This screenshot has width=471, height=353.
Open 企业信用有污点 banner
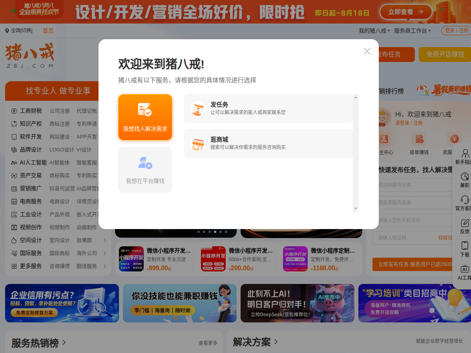click(x=62, y=303)
